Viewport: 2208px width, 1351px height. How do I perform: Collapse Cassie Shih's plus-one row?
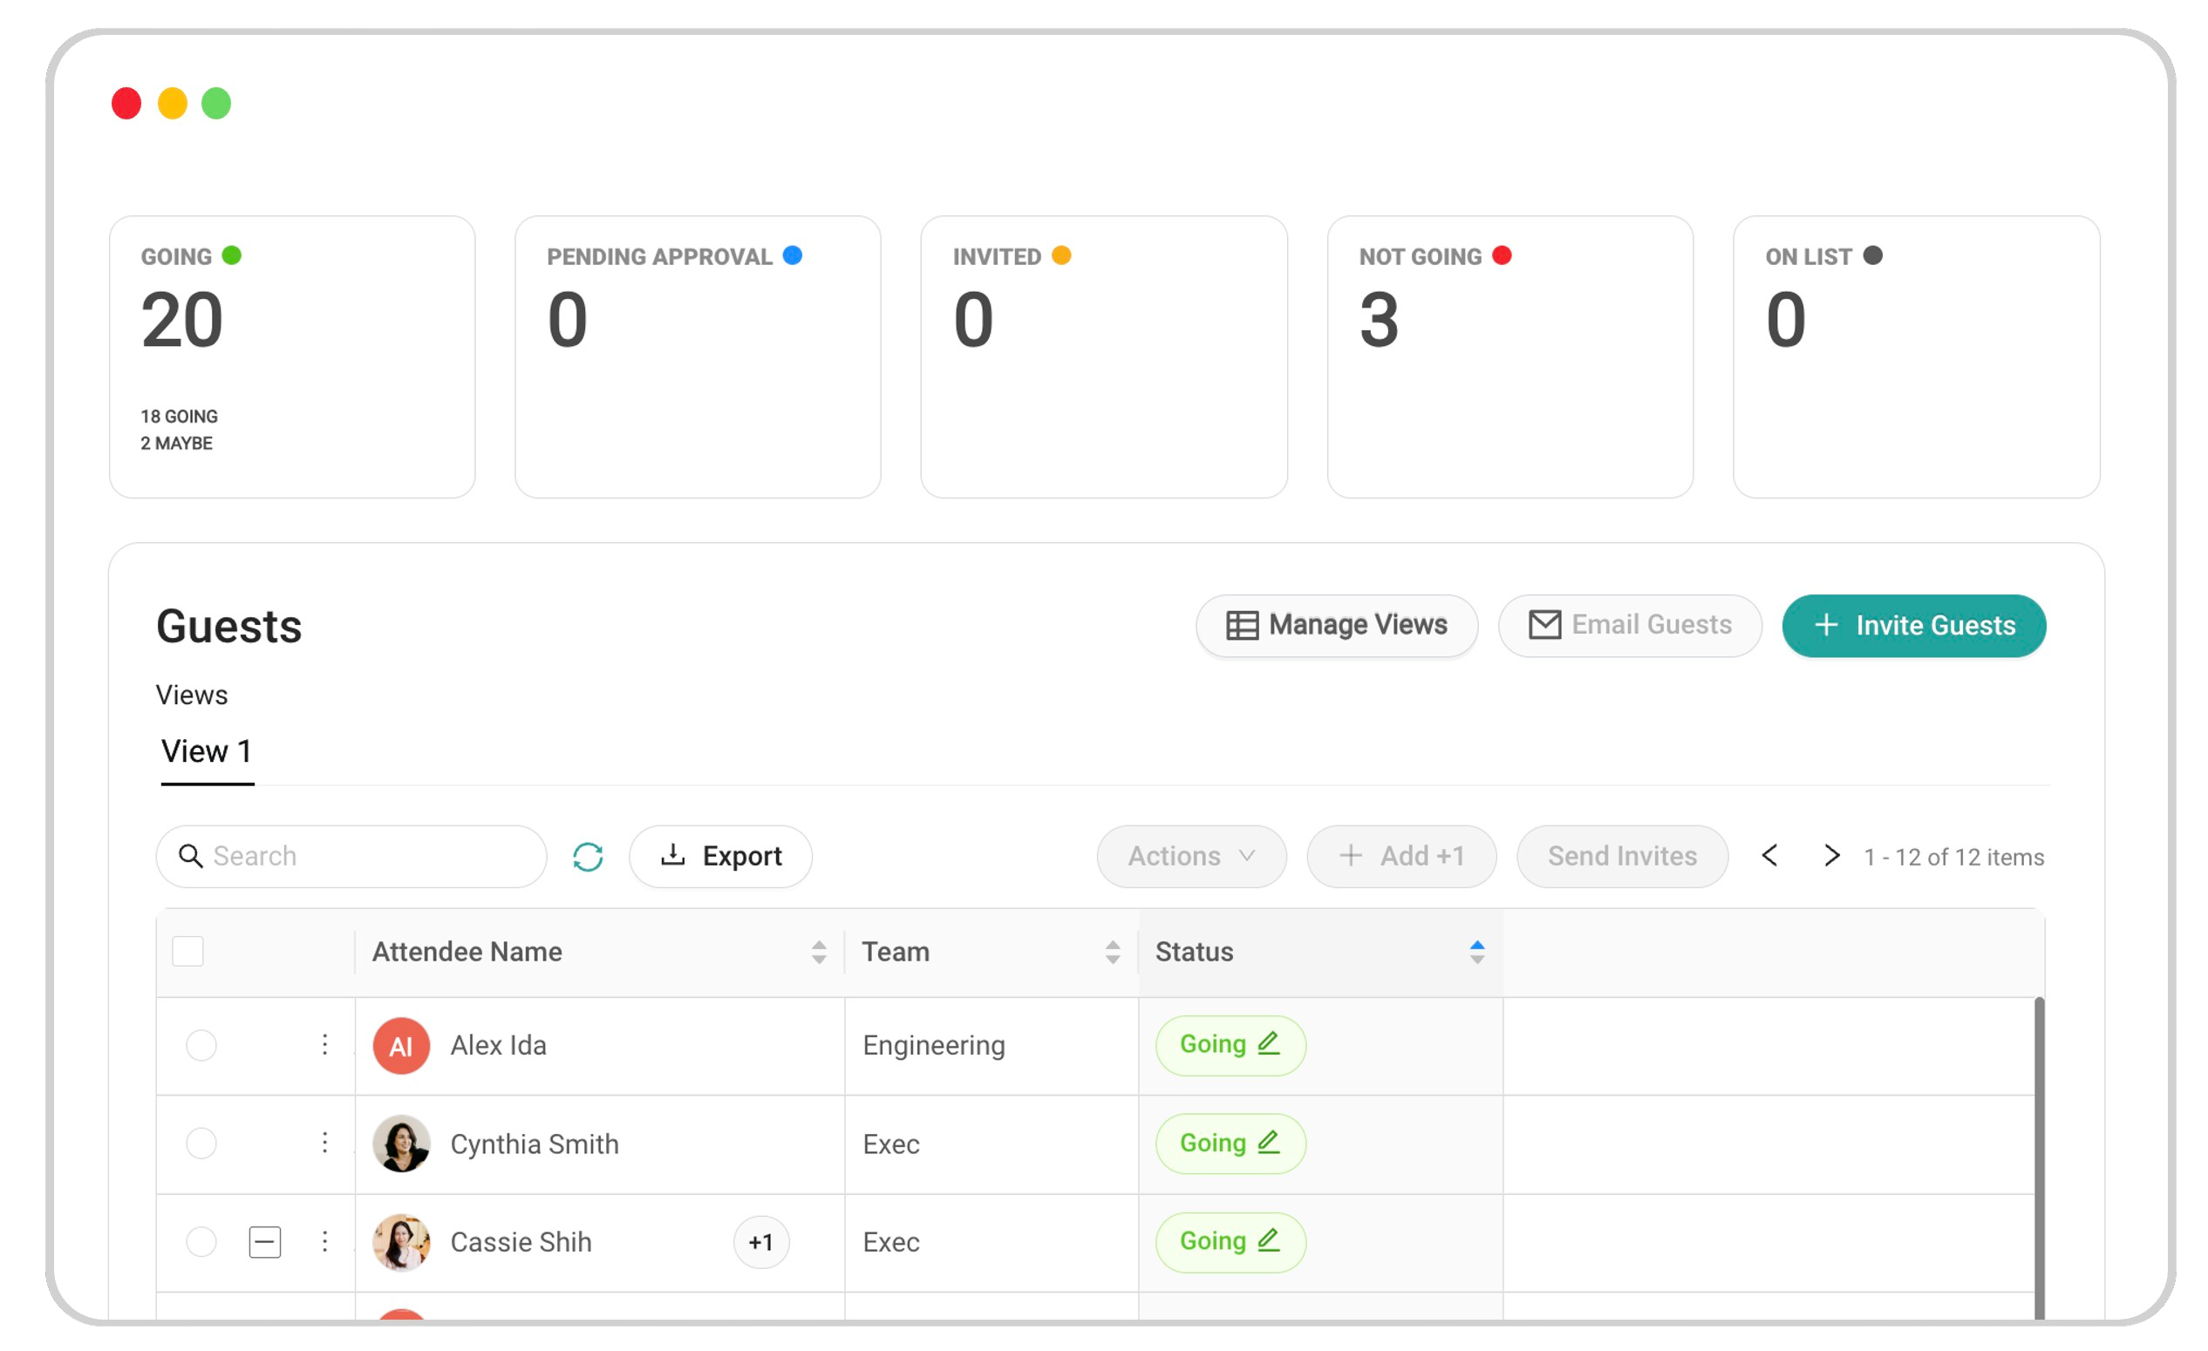[x=264, y=1242]
